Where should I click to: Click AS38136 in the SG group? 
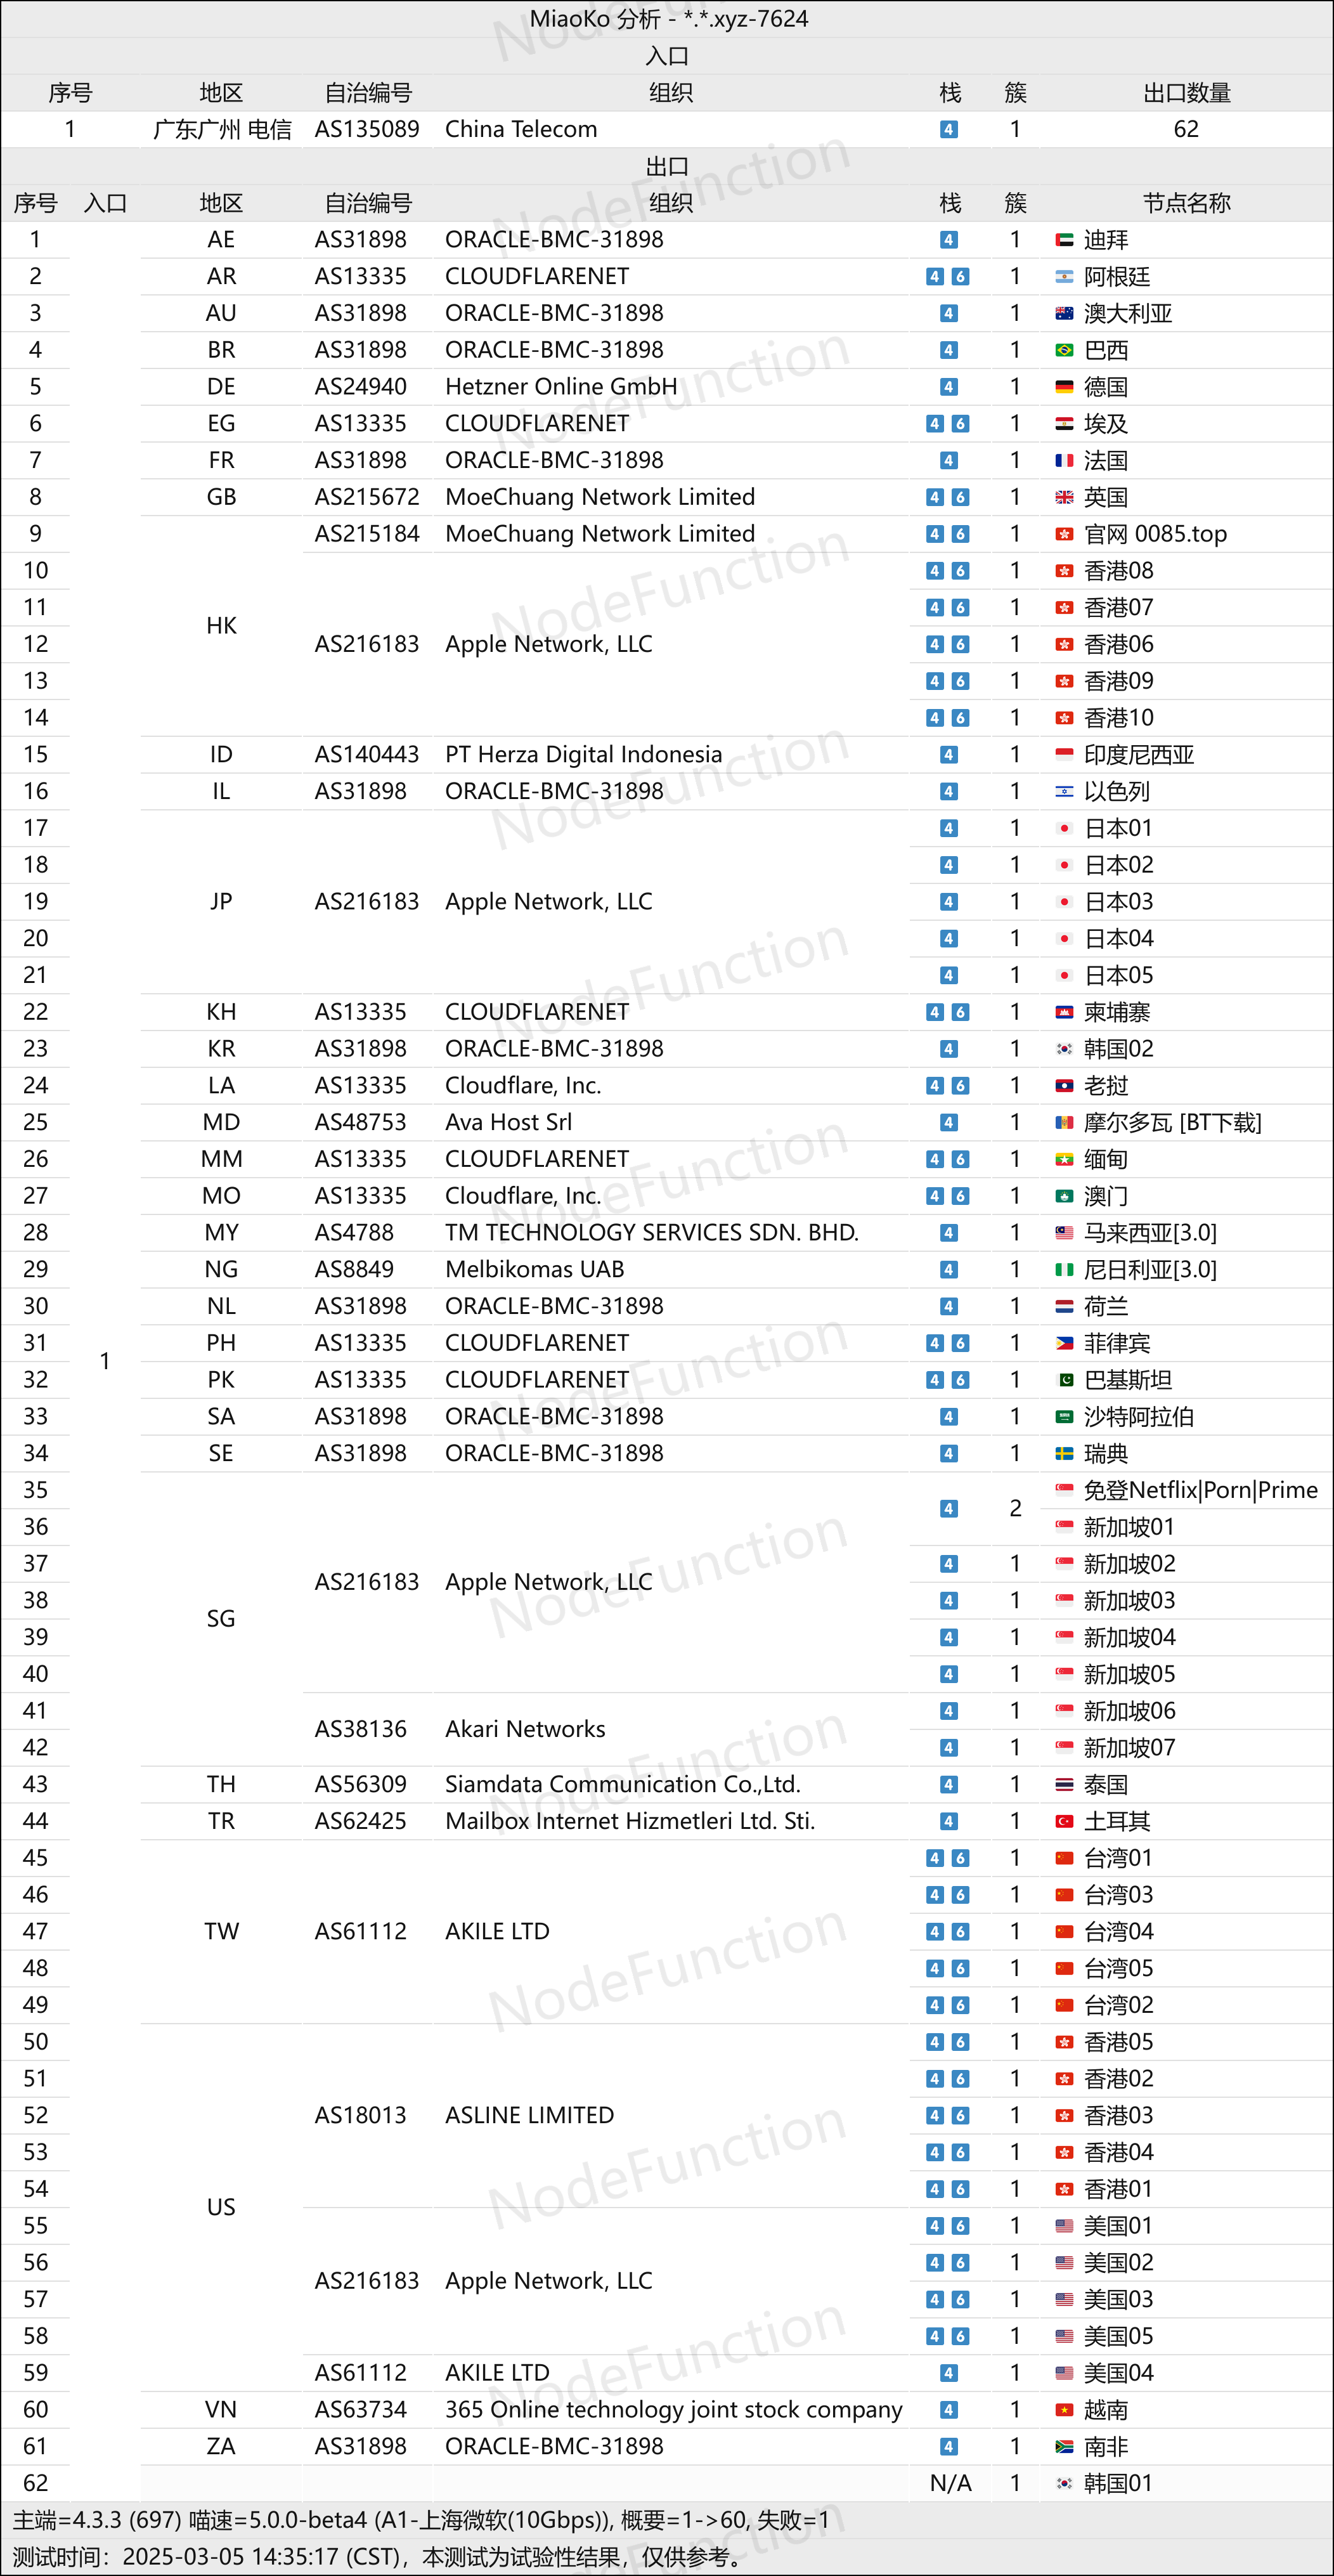click(361, 1729)
